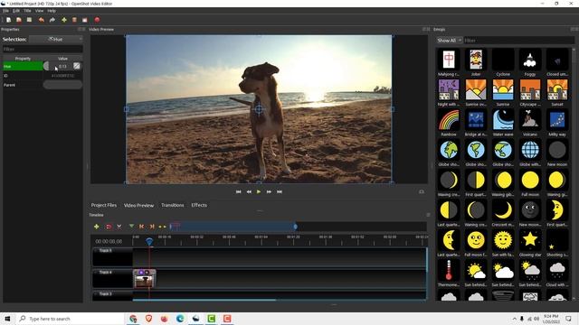579x325 pixels.
Task: Select the Crescent moon emoji
Action: (503, 210)
